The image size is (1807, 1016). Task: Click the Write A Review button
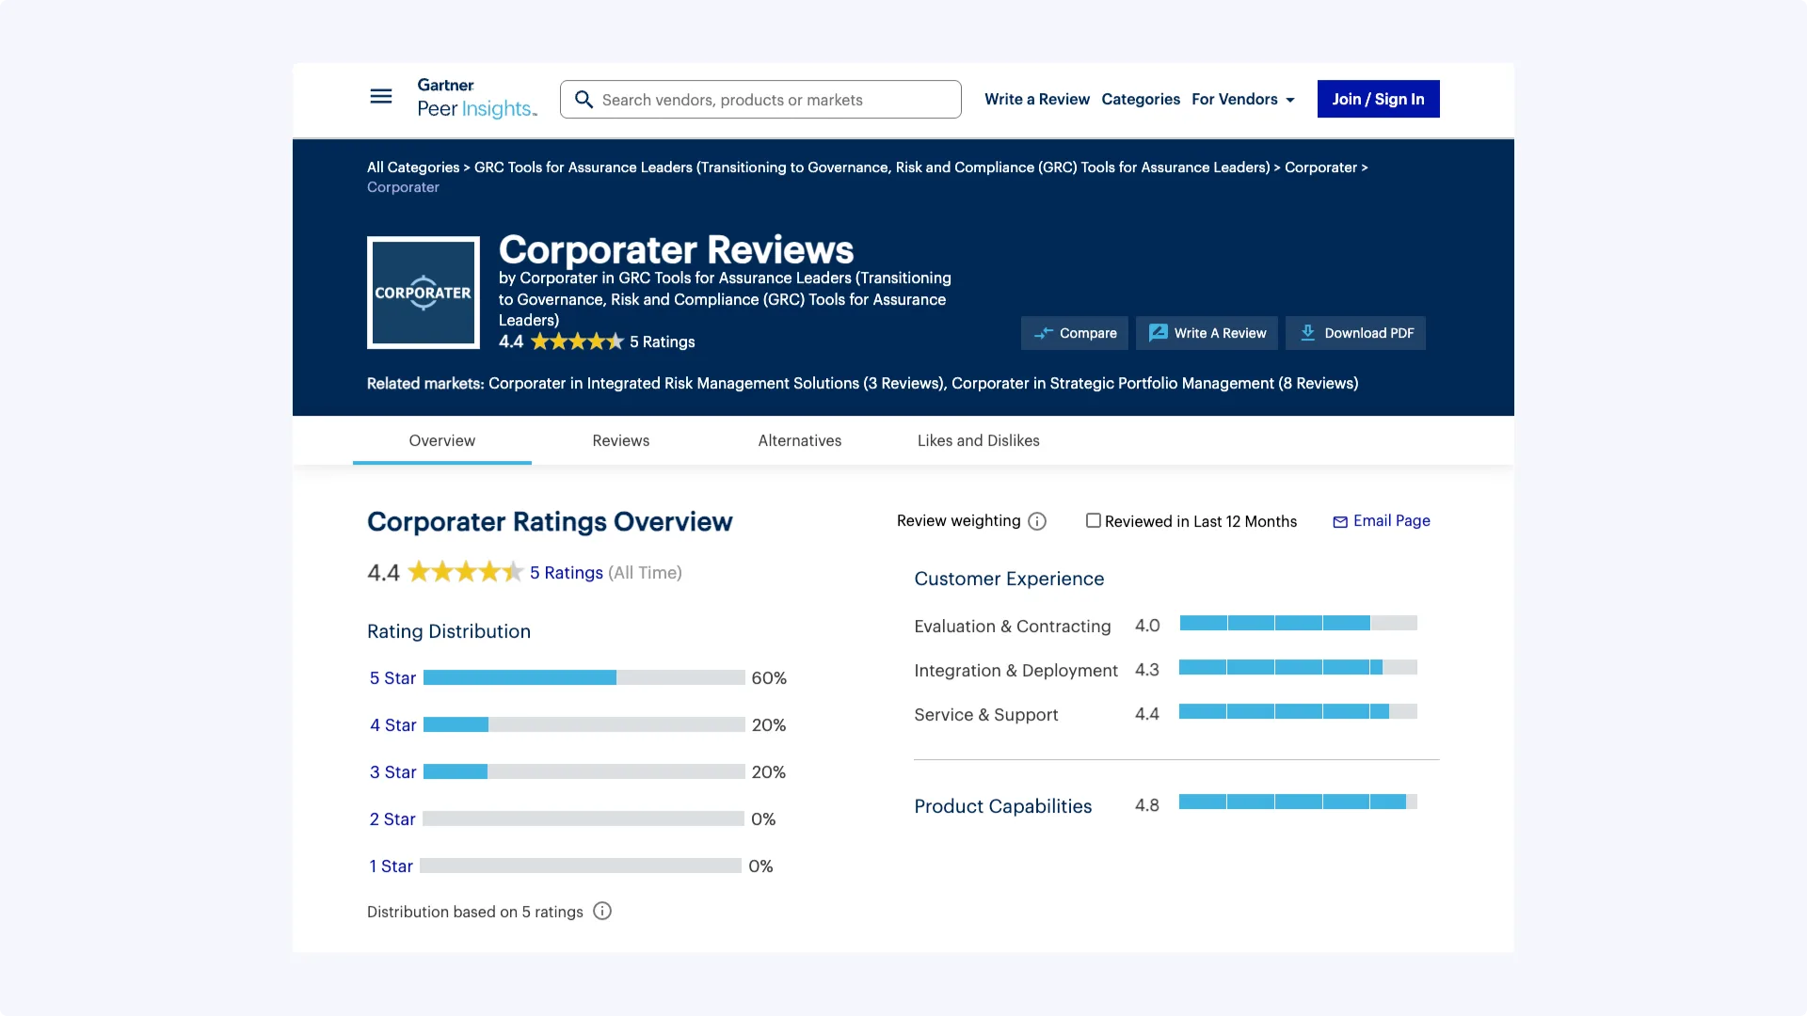[1207, 333]
